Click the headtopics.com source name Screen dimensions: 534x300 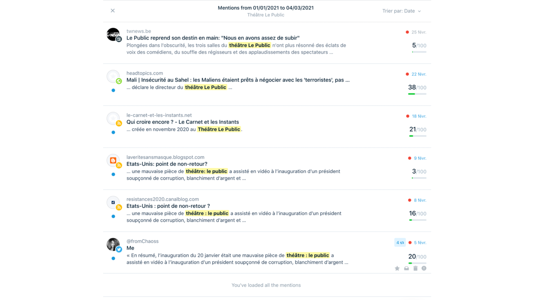tap(145, 73)
